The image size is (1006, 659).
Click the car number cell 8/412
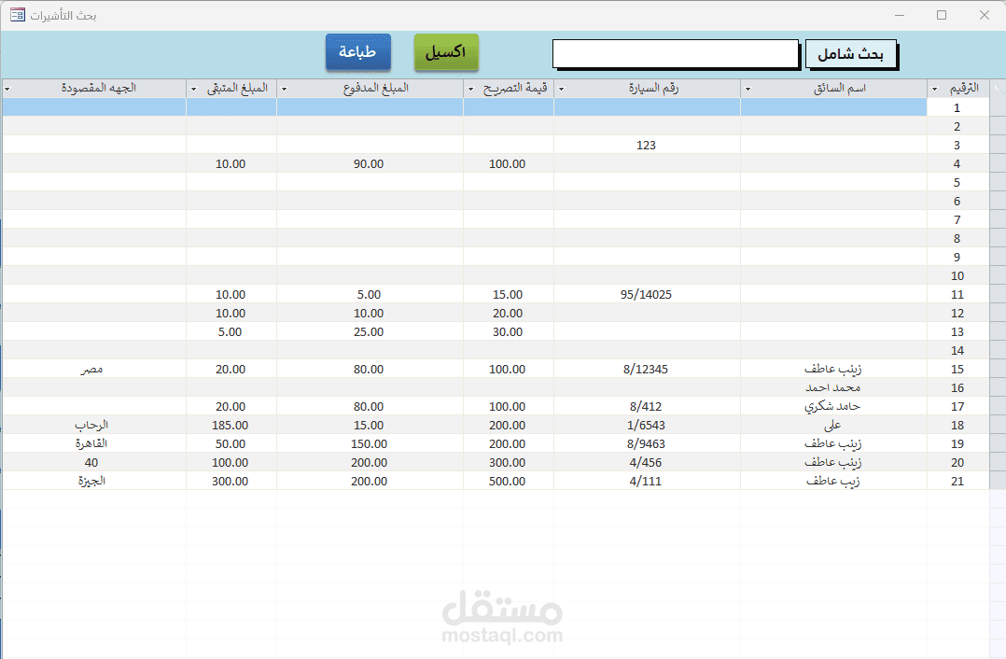(647, 406)
